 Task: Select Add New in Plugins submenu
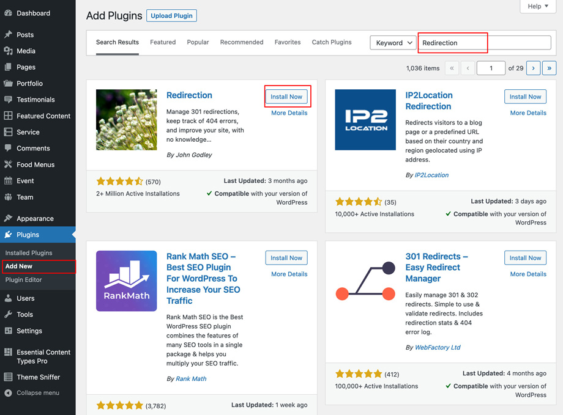click(x=19, y=266)
